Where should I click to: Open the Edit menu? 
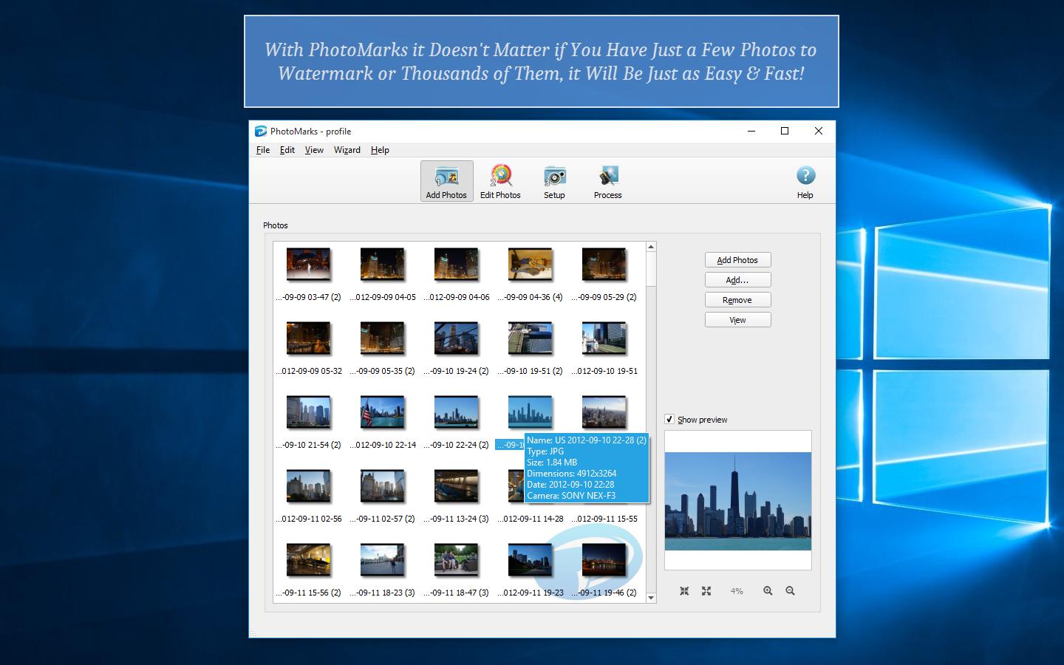pyautogui.click(x=287, y=150)
